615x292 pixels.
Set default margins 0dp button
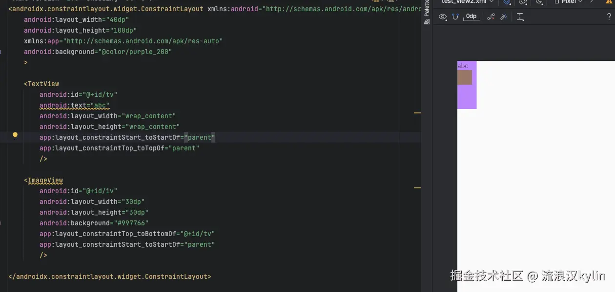(x=471, y=17)
